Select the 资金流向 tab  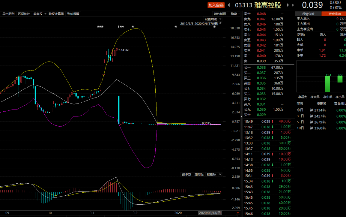pos(334,14)
